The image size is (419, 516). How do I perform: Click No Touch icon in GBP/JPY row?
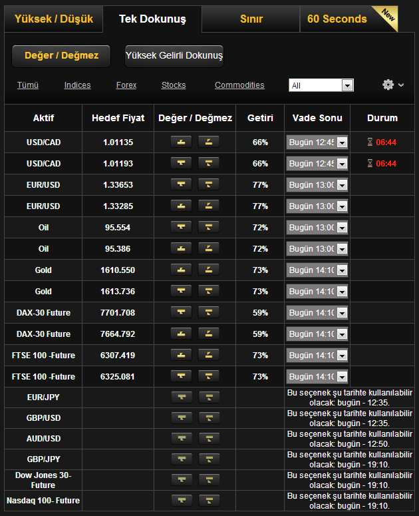[209, 459]
